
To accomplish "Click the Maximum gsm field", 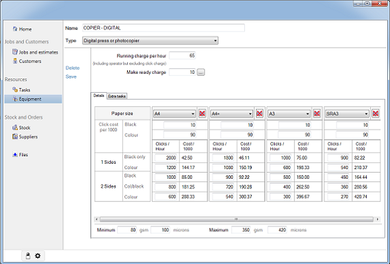I will [x=241, y=230].
